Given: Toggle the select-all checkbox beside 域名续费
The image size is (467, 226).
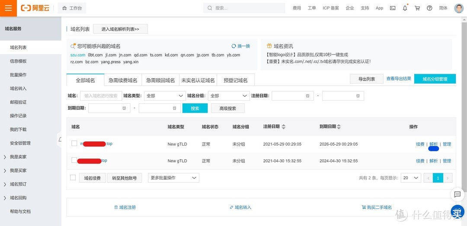Looking at the screenshot, I should (73, 178).
